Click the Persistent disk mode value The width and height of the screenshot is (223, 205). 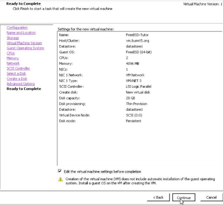134,121
